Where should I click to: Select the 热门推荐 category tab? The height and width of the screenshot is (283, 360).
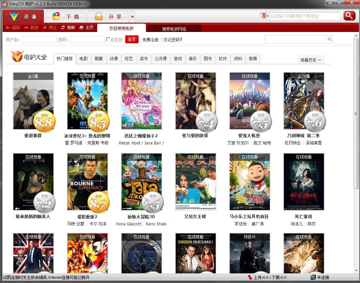coord(64,59)
